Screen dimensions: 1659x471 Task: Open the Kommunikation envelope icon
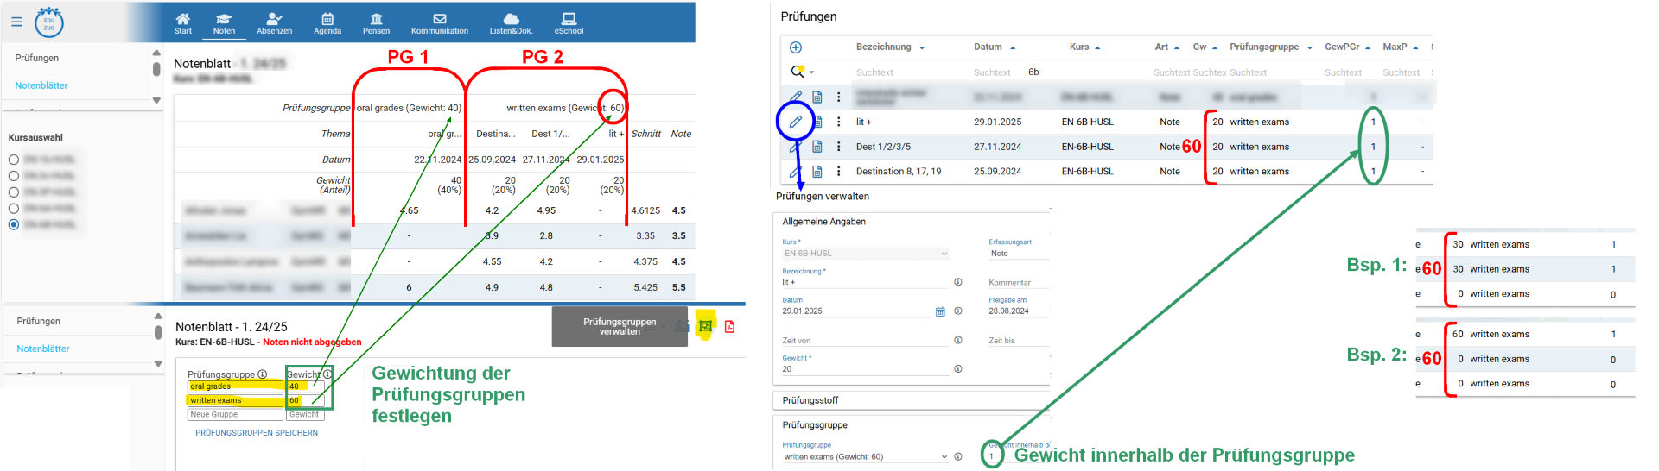point(439,23)
